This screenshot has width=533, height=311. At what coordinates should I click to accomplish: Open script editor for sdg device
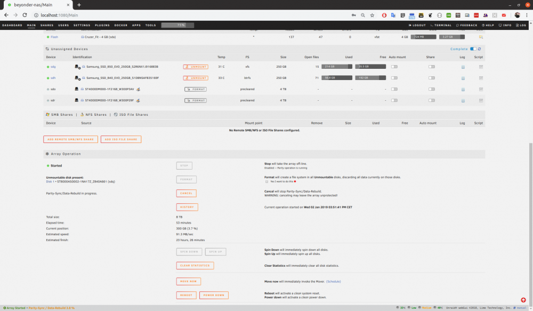pyautogui.click(x=481, y=67)
